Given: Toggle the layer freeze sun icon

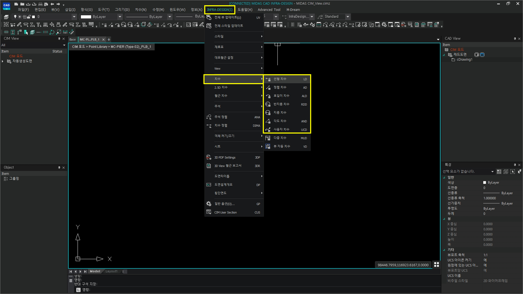Looking at the screenshot, I should point(20,17).
